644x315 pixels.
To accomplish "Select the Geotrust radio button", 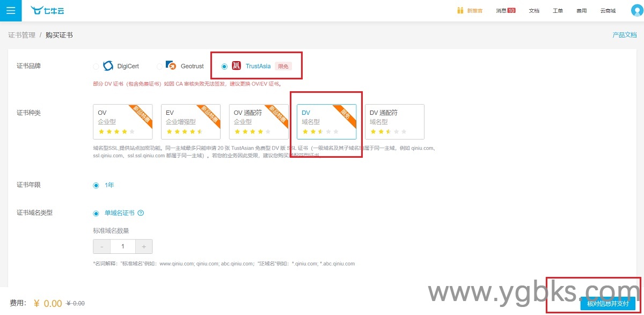I will [159, 67].
